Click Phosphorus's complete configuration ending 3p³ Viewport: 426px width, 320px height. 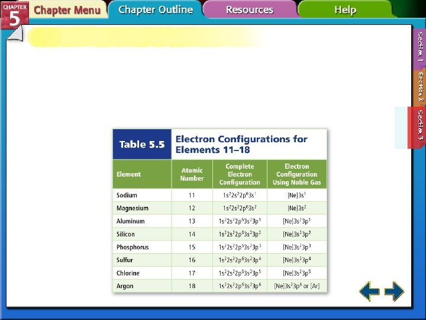[x=240, y=247]
